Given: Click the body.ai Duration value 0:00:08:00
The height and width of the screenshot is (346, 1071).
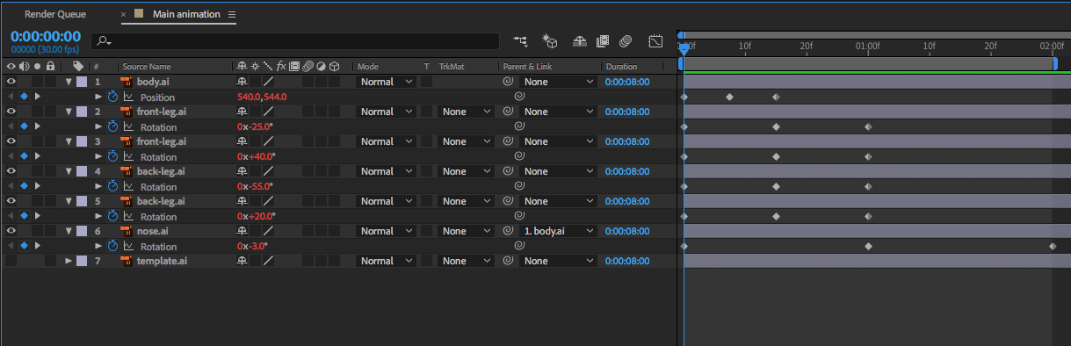Looking at the screenshot, I should pos(627,82).
